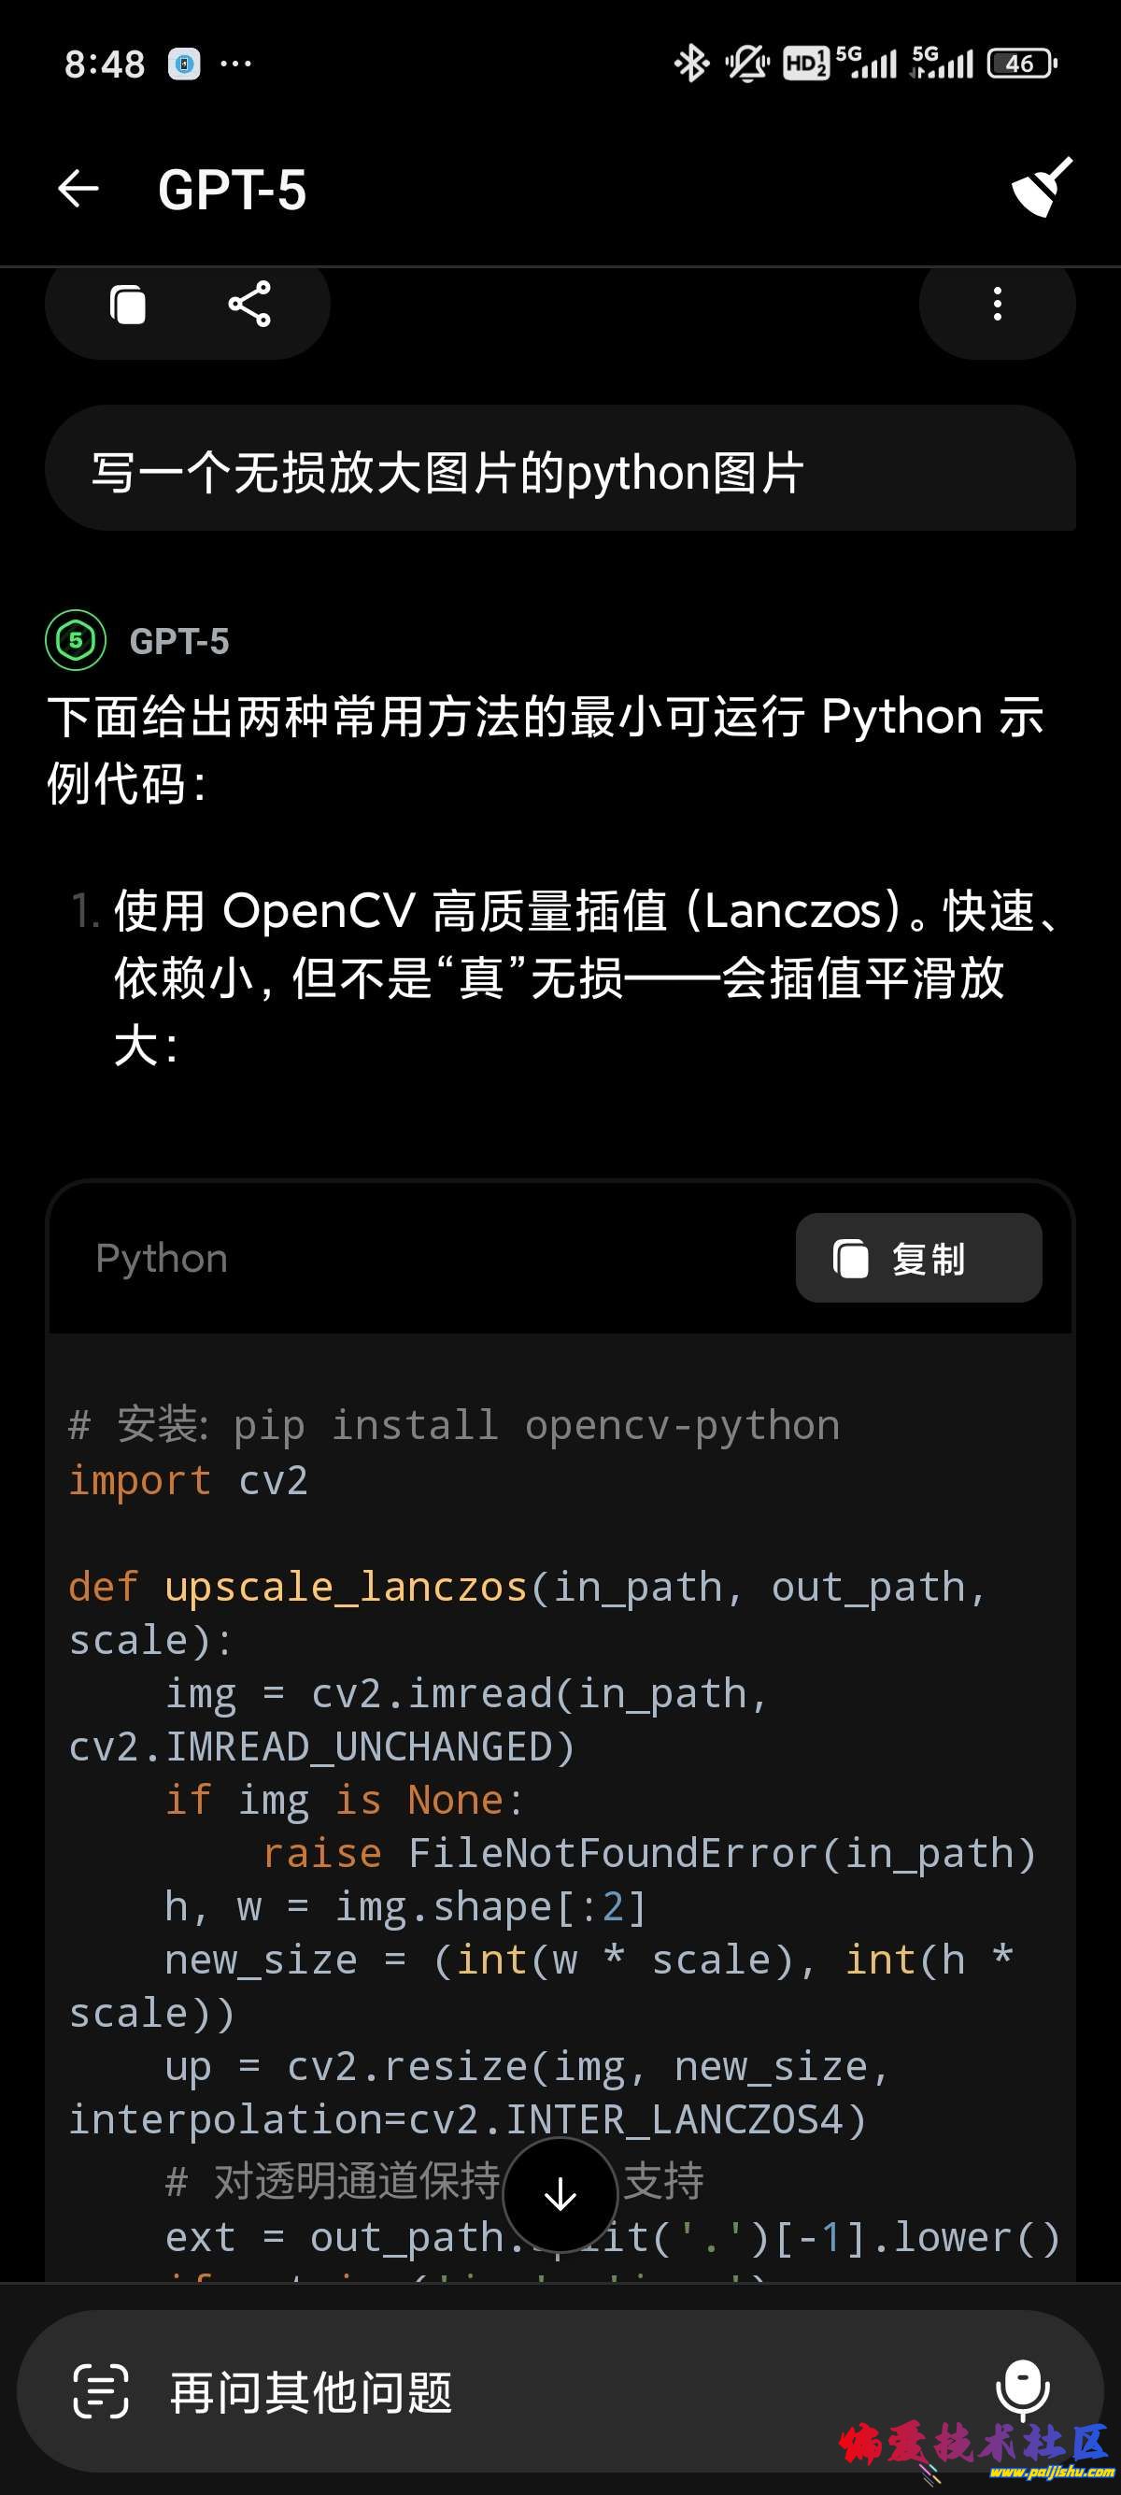
Task: Open the three-dot more options menu
Action: click(997, 305)
